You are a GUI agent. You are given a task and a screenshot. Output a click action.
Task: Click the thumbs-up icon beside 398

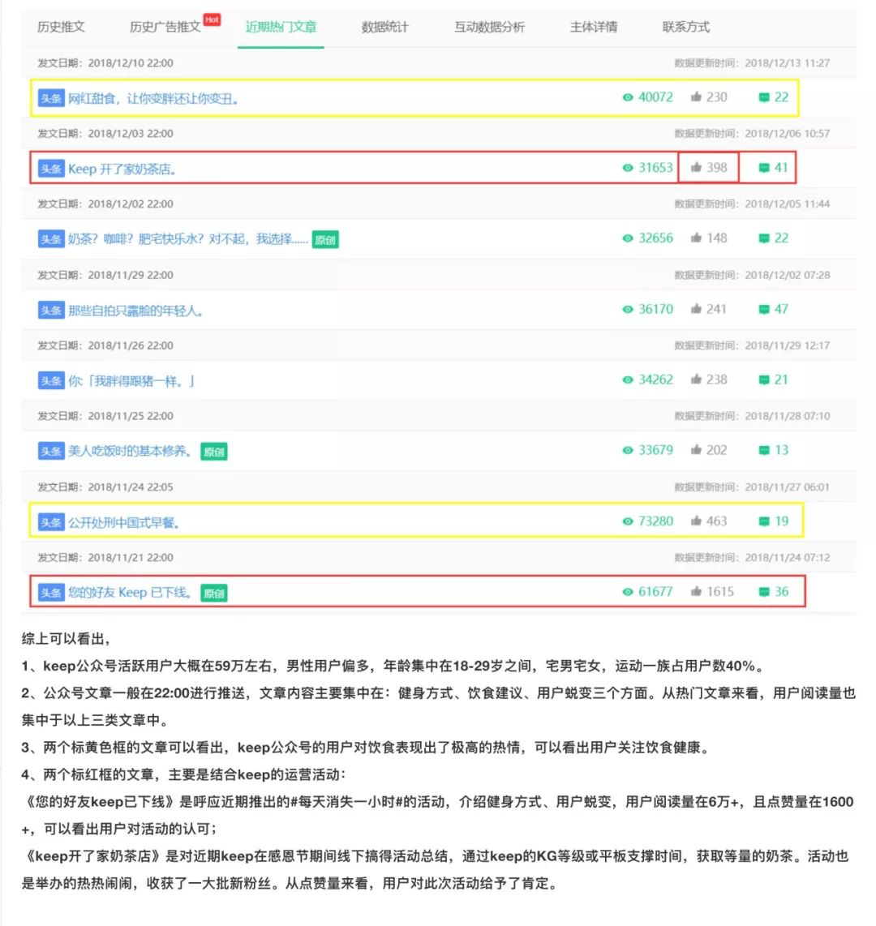[696, 167]
